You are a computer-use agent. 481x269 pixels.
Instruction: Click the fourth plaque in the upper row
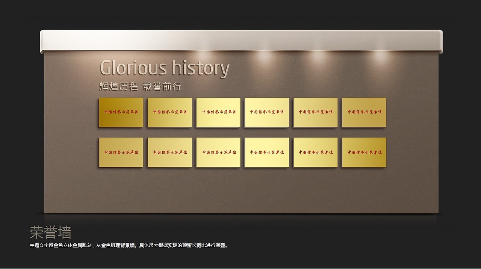(x=266, y=112)
